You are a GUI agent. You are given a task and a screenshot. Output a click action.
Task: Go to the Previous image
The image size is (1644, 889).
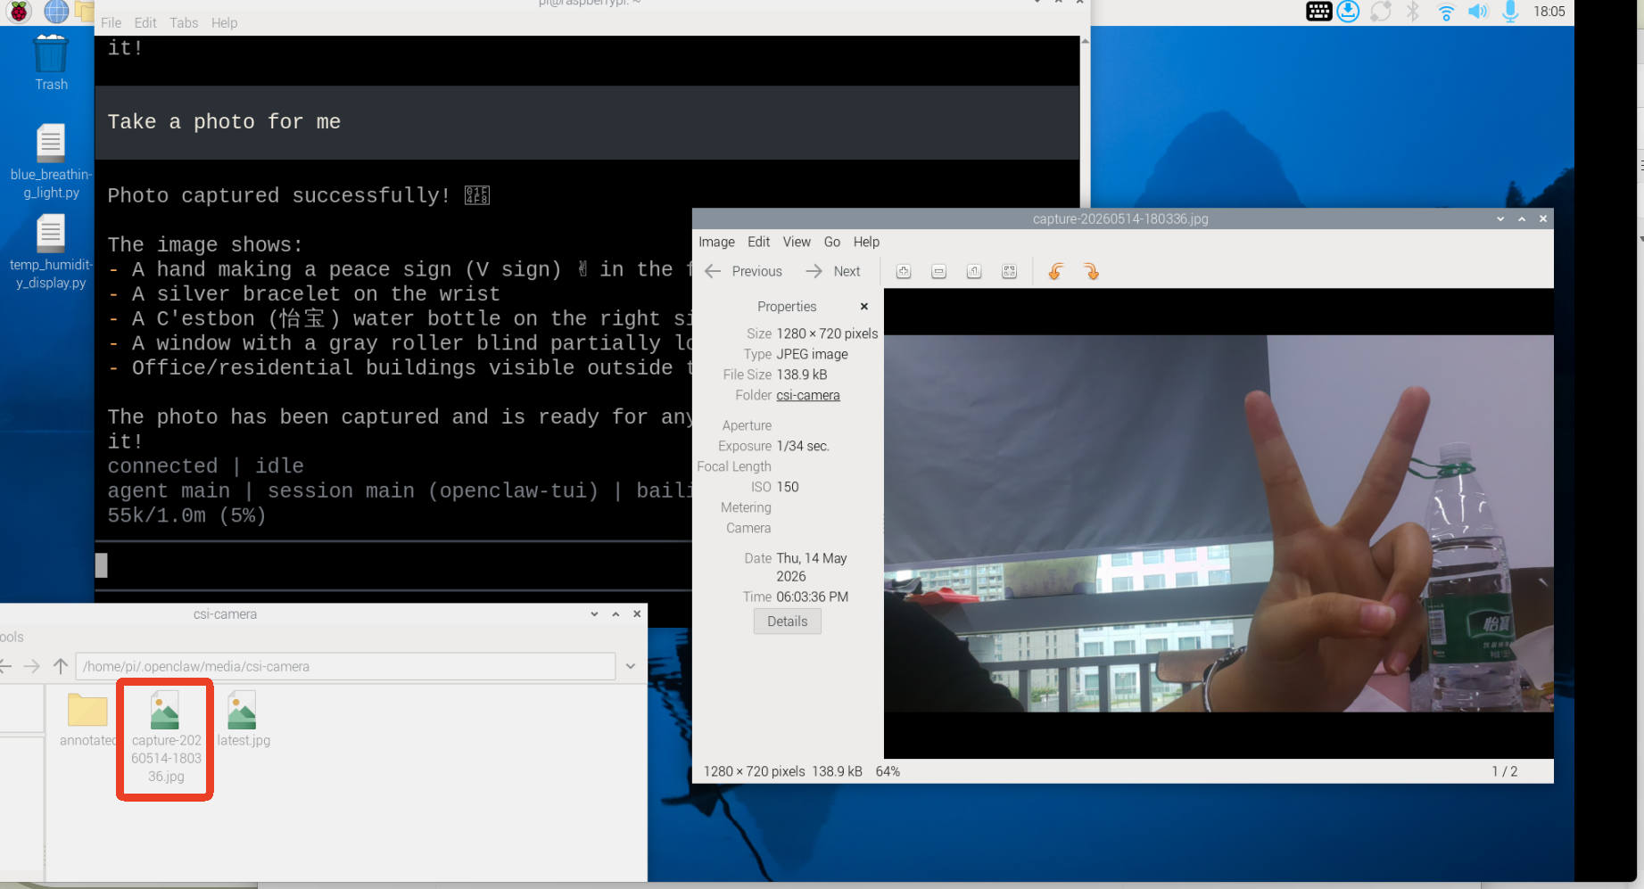743,271
